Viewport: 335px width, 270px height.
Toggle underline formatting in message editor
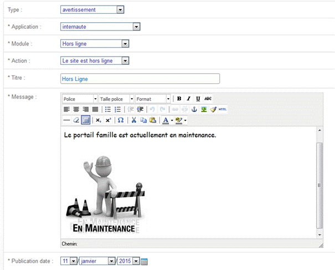point(198,99)
